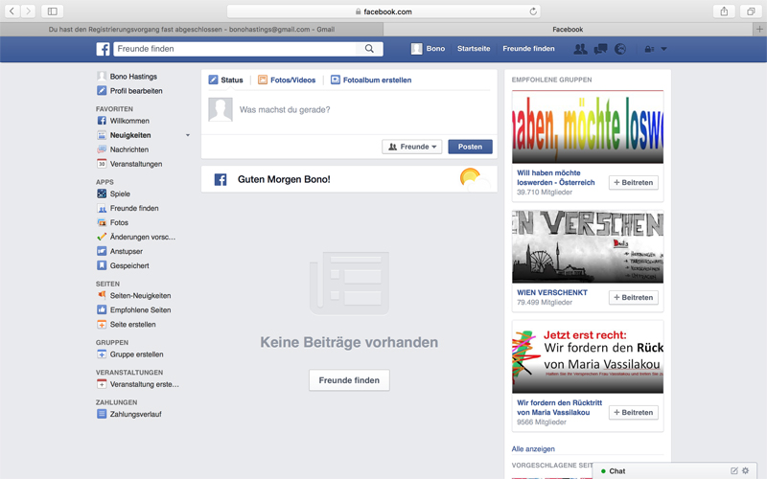The image size is (767, 479).
Task: Open the WIEN VERSCHENKT cover image
Action: coord(588,247)
